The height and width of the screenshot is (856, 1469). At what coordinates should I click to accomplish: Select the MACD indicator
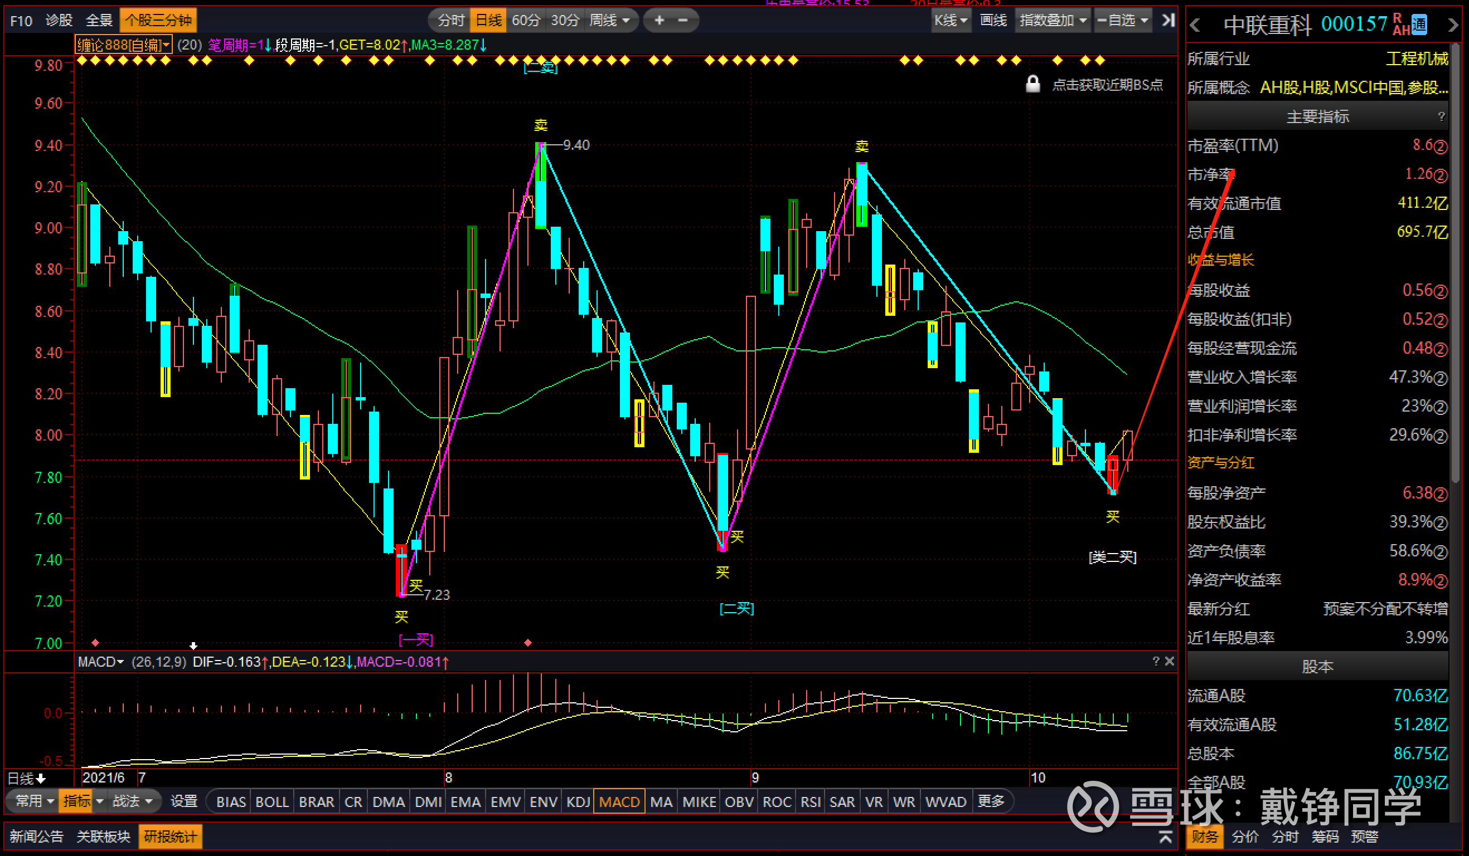click(x=619, y=802)
